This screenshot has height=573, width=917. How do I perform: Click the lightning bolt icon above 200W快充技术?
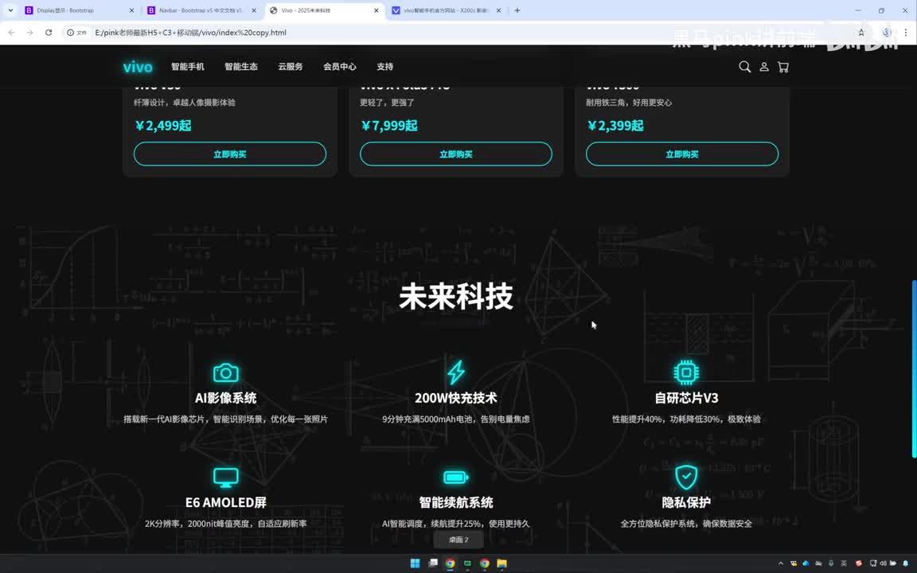coord(456,372)
